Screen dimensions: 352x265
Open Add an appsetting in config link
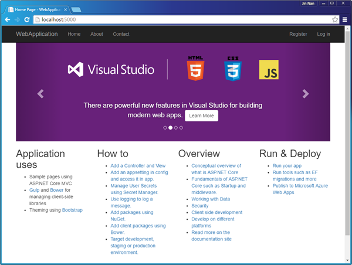coord(139,176)
